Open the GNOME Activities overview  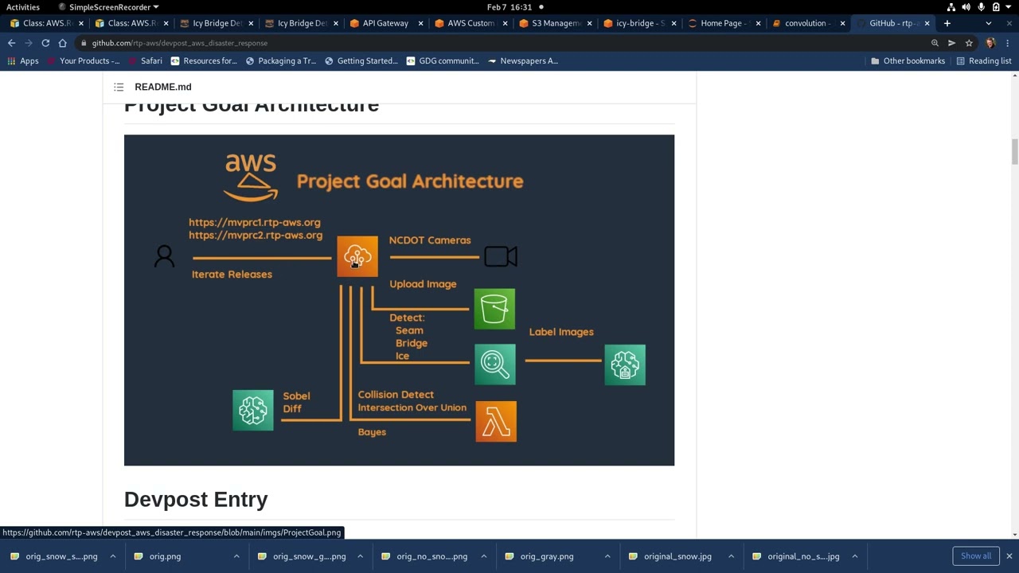point(23,7)
